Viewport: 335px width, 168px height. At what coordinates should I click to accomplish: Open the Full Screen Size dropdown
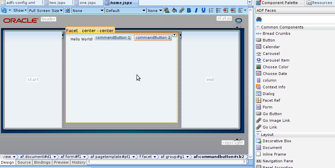[x=46, y=10]
